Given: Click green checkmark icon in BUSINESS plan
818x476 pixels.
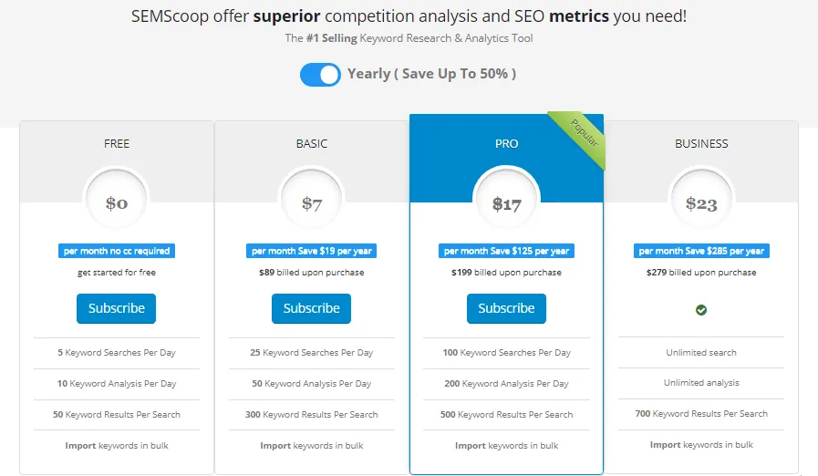Looking at the screenshot, I should pyautogui.click(x=701, y=310).
